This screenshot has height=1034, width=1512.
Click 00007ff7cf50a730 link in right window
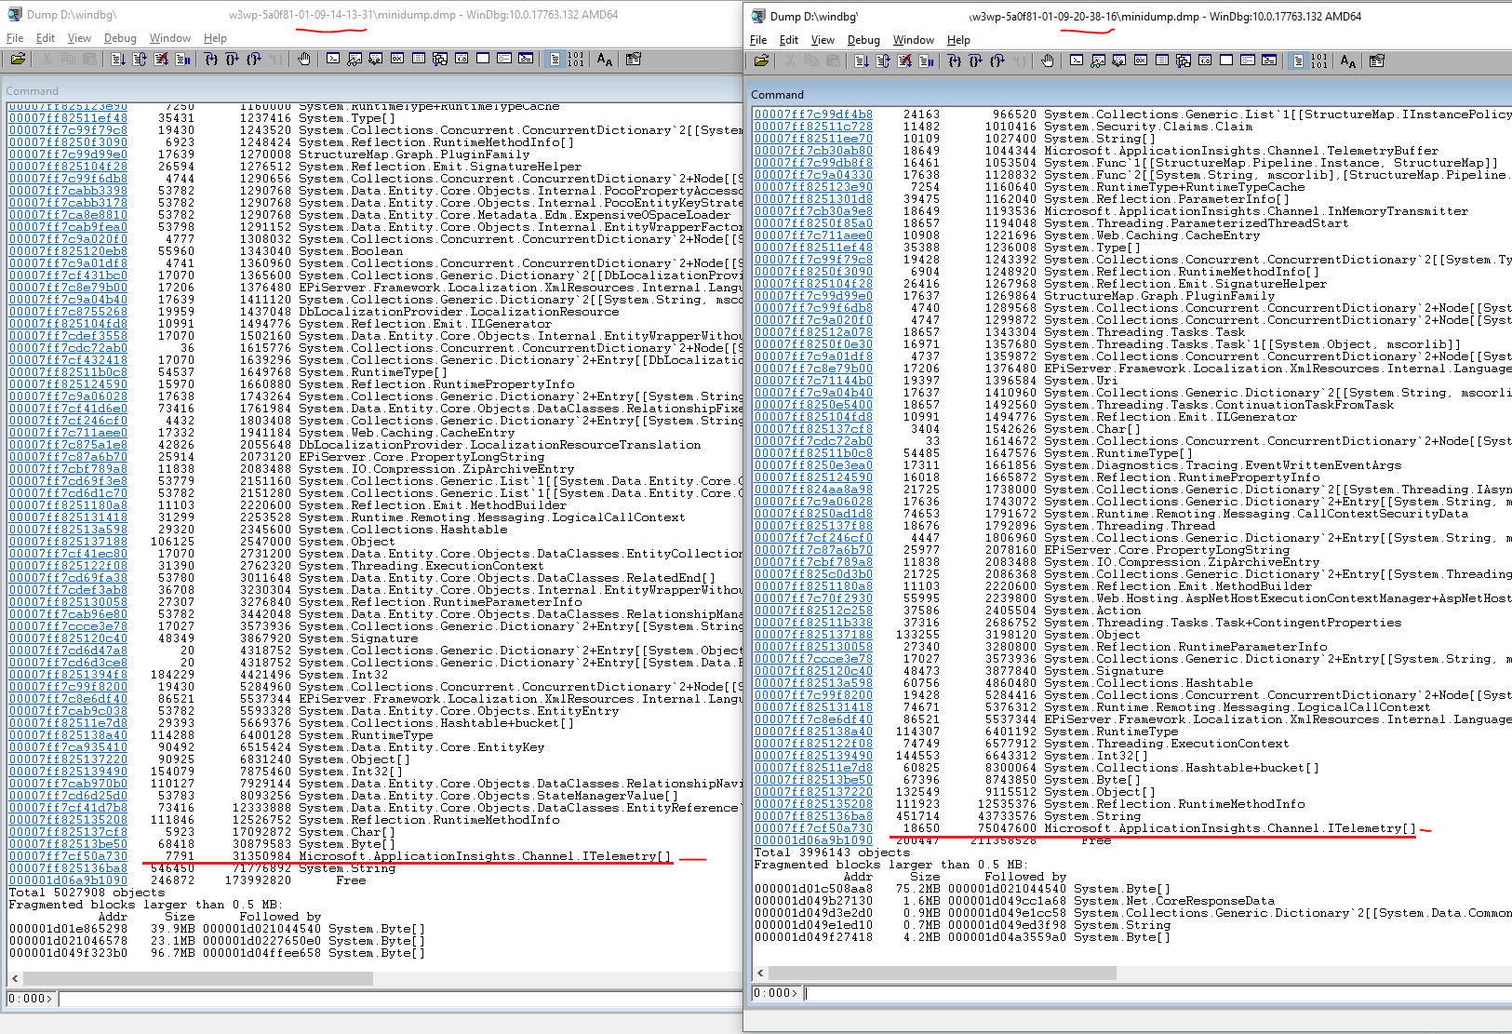813,828
